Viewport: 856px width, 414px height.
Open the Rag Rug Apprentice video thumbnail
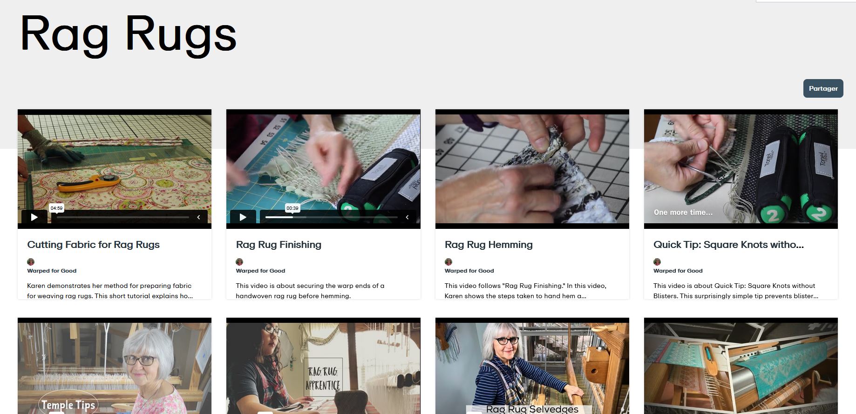click(x=323, y=366)
